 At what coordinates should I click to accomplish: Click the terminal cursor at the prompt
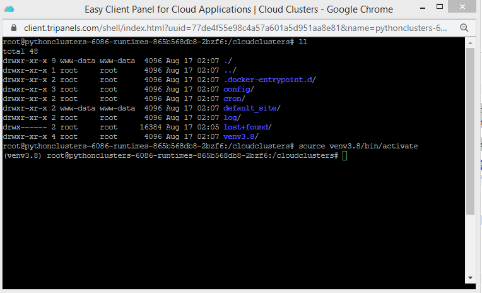344,155
